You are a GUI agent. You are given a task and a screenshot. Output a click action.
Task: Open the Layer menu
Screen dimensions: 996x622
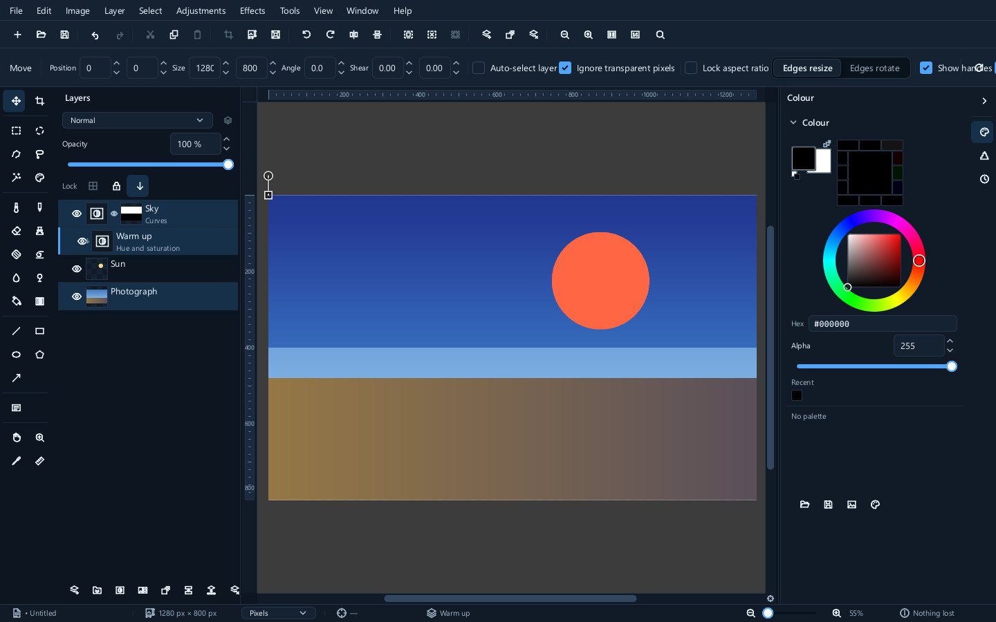pyautogui.click(x=114, y=10)
